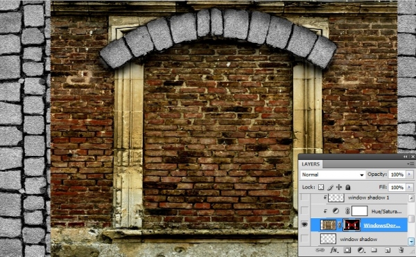Click the delete layer trash icon
416x257 pixels.
(401, 250)
